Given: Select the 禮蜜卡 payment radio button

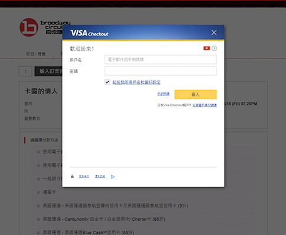Looking at the screenshot, I should tap(38, 192).
